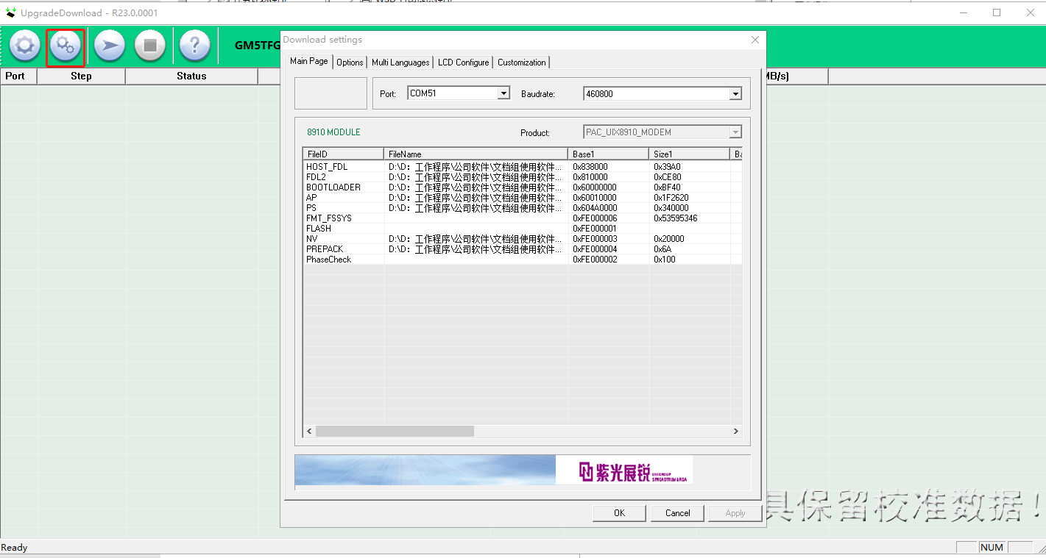The height and width of the screenshot is (558, 1046).
Task: Click the Stop Downloading square icon
Action: coord(150,46)
